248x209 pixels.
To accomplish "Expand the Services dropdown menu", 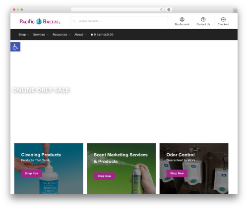I will tap(41, 35).
